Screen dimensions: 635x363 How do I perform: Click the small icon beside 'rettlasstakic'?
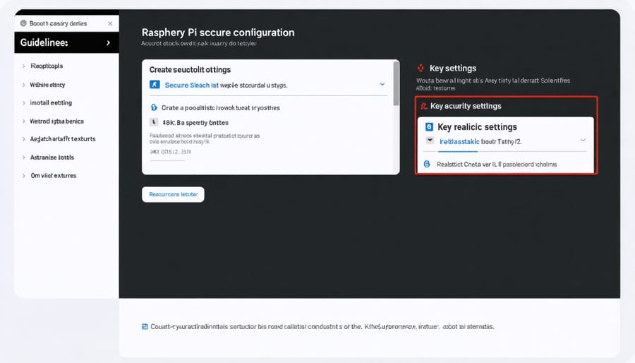[430, 141]
